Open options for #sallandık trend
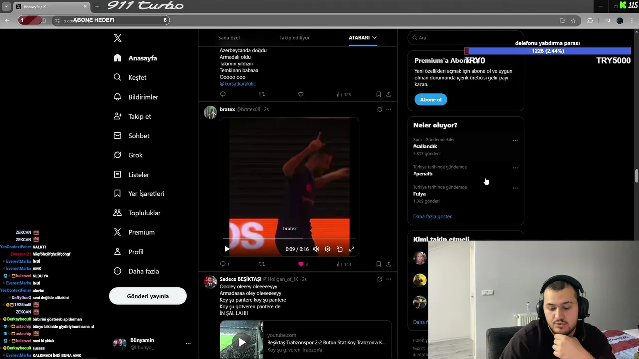The height and width of the screenshot is (359, 639). pos(515,141)
